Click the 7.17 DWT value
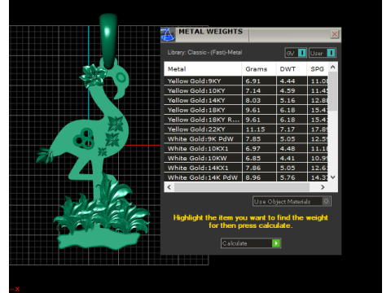391x293 pixels. click(x=288, y=129)
